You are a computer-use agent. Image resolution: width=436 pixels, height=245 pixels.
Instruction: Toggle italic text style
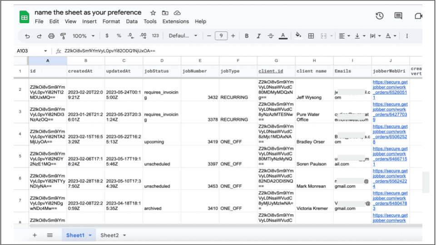click(259, 36)
